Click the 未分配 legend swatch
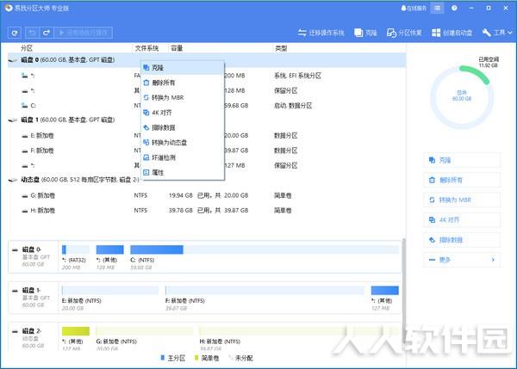517x369 pixels. [230, 358]
